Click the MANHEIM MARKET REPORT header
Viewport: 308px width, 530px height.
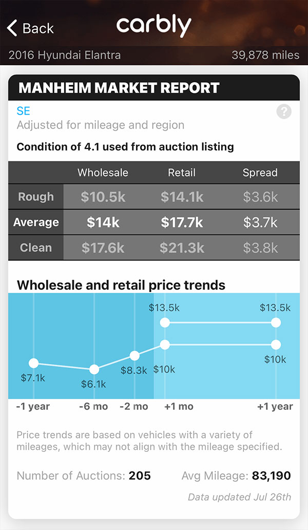click(x=118, y=88)
